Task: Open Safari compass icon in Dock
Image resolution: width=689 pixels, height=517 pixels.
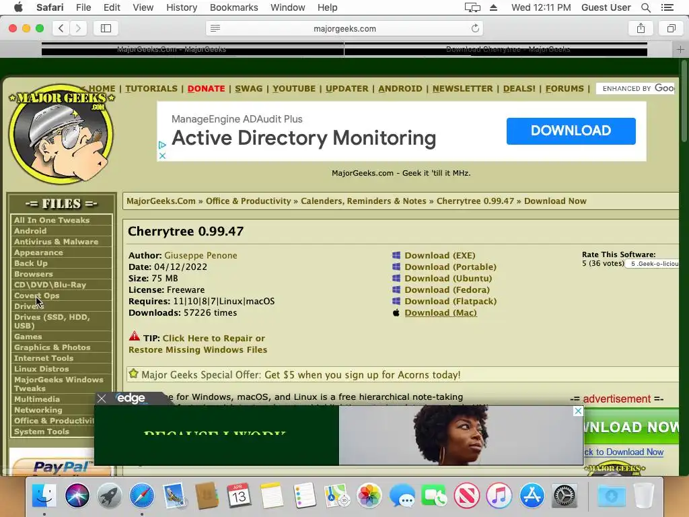Action: click(x=141, y=495)
